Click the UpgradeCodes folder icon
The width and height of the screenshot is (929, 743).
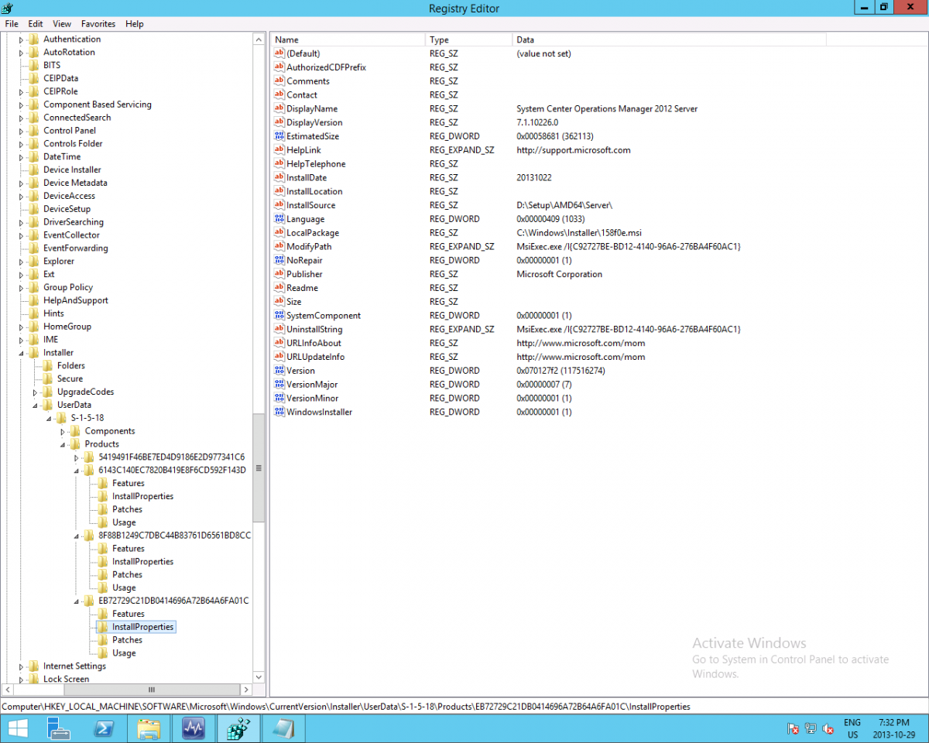click(x=47, y=392)
